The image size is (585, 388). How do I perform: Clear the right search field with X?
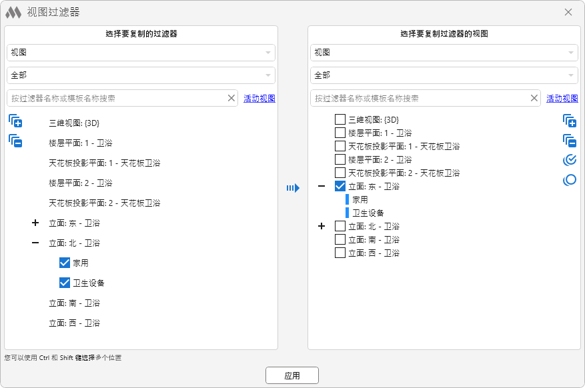pyautogui.click(x=534, y=98)
